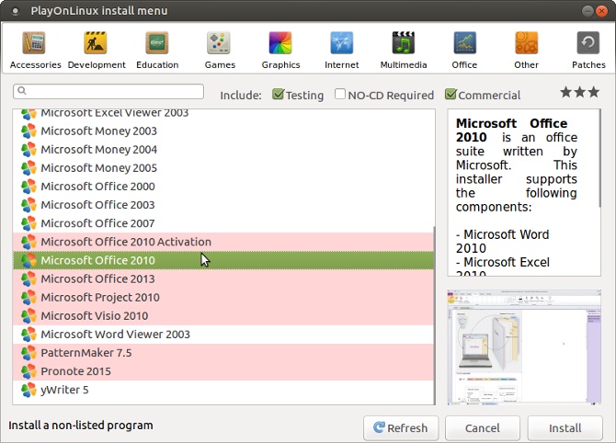Click the icon beside Microsoft Money 2005
This screenshot has width=616, height=443.
click(x=29, y=168)
